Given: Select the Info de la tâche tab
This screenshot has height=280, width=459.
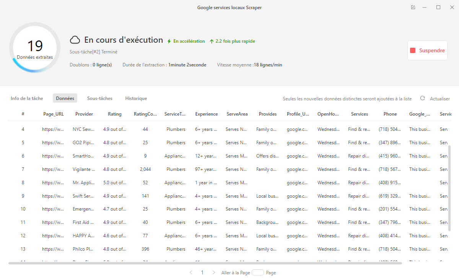Looking at the screenshot, I should point(26,98).
